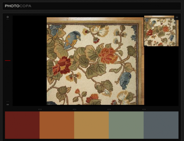Click the dark red flower in the main image
184x141 pixels.
(62, 65)
